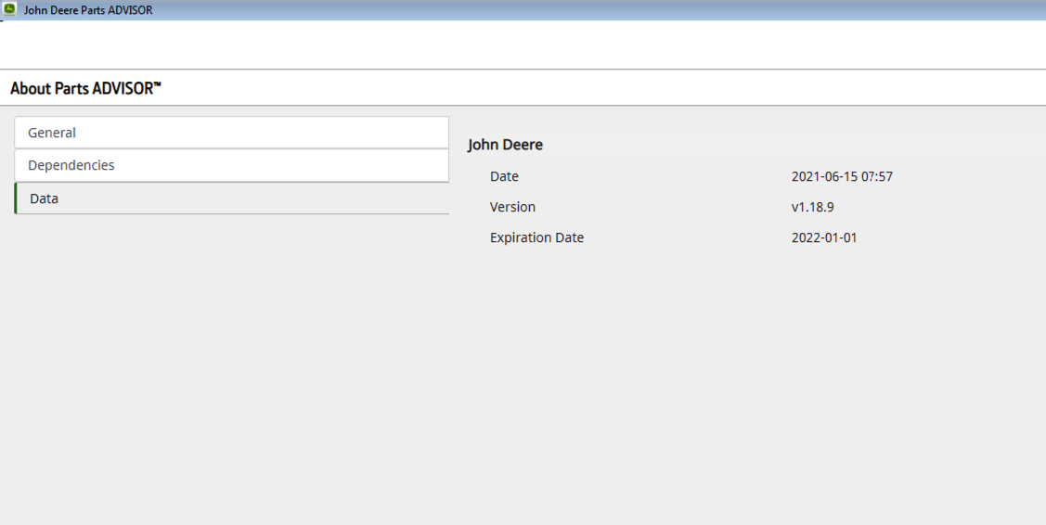Switch to the Dependencies tab

(231, 165)
